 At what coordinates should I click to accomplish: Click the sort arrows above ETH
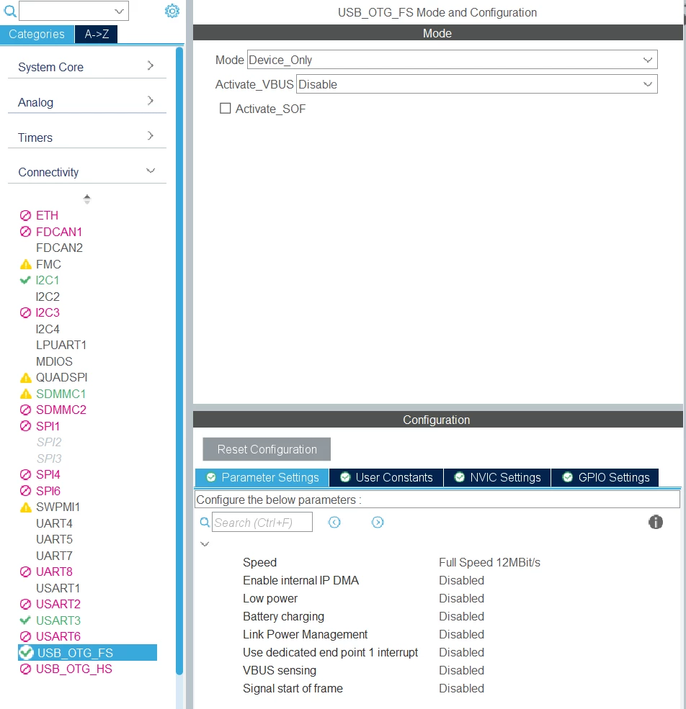point(87,199)
